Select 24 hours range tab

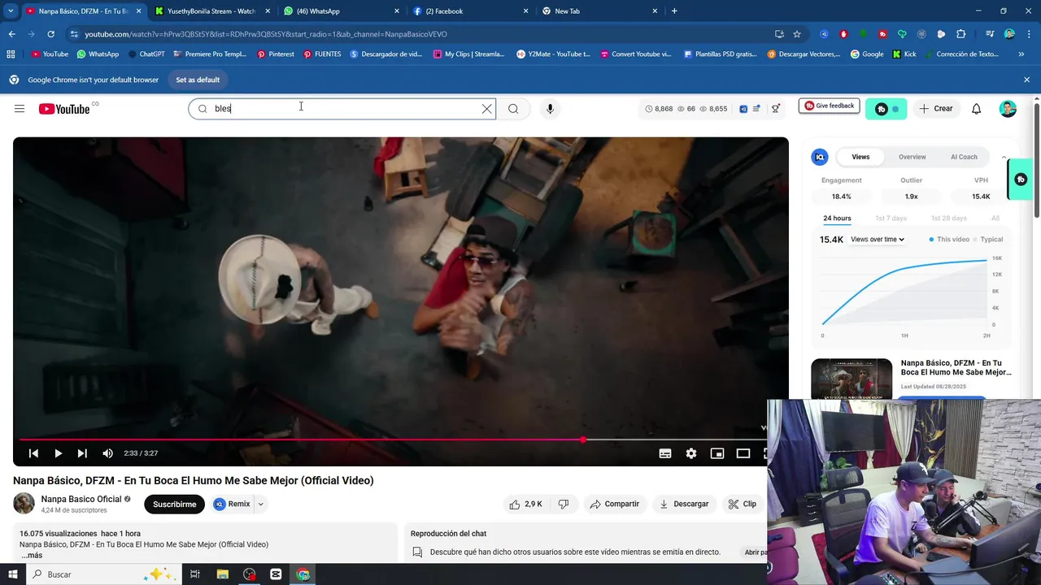pos(837,219)
